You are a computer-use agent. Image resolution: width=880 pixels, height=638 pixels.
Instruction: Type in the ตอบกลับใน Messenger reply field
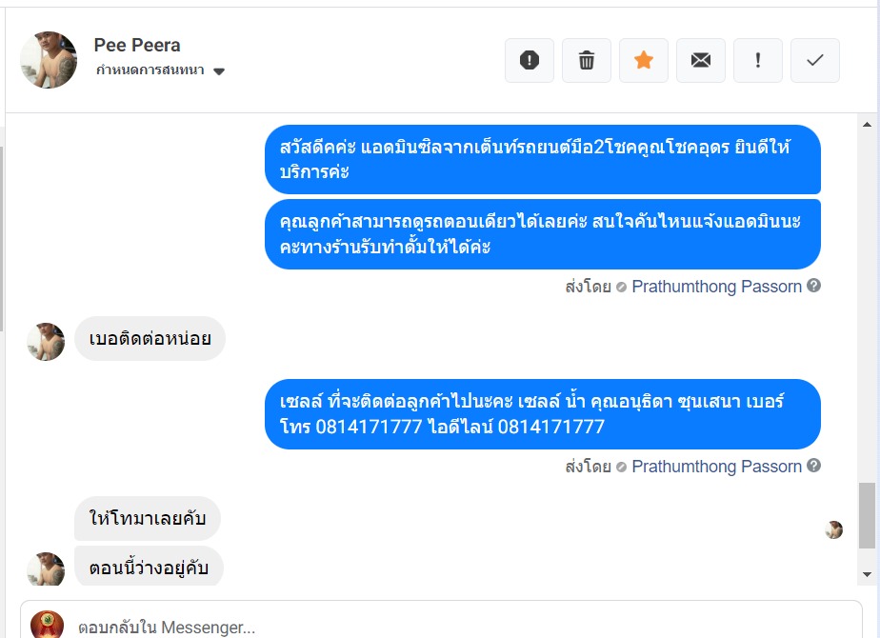point(457,627)
